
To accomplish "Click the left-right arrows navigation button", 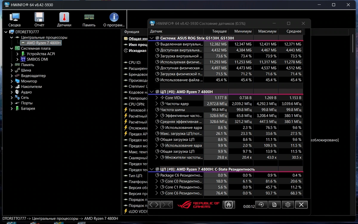I will (x=154, y=205).
